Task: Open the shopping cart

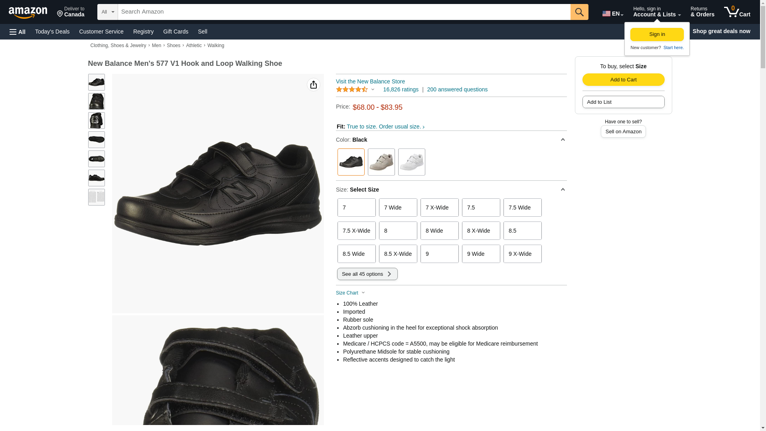Action: point(737,12)
